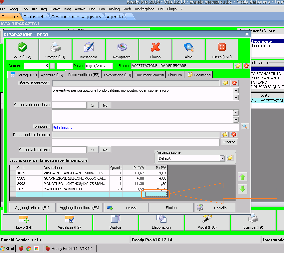284x253 pixels.
Task: Exit the dialog with Uscita (ESC)
Action: (222, 50)
